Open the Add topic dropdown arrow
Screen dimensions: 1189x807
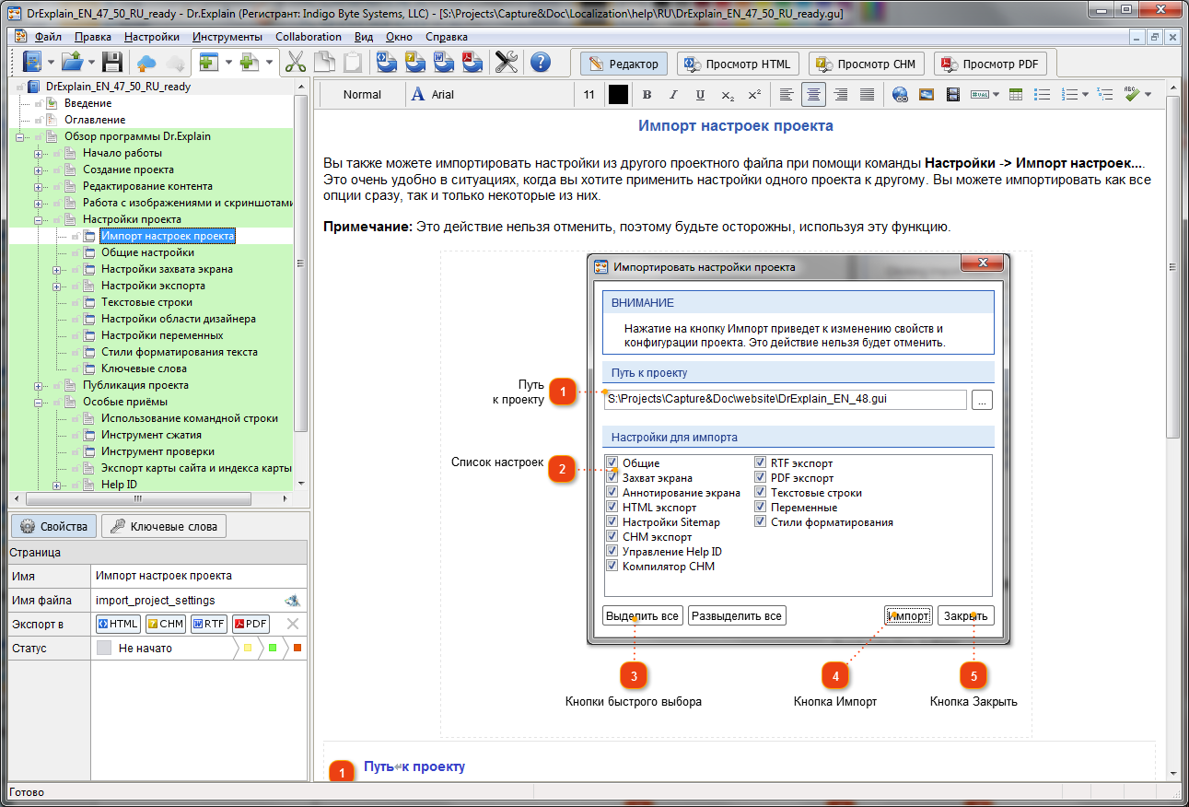click(227, 63)
